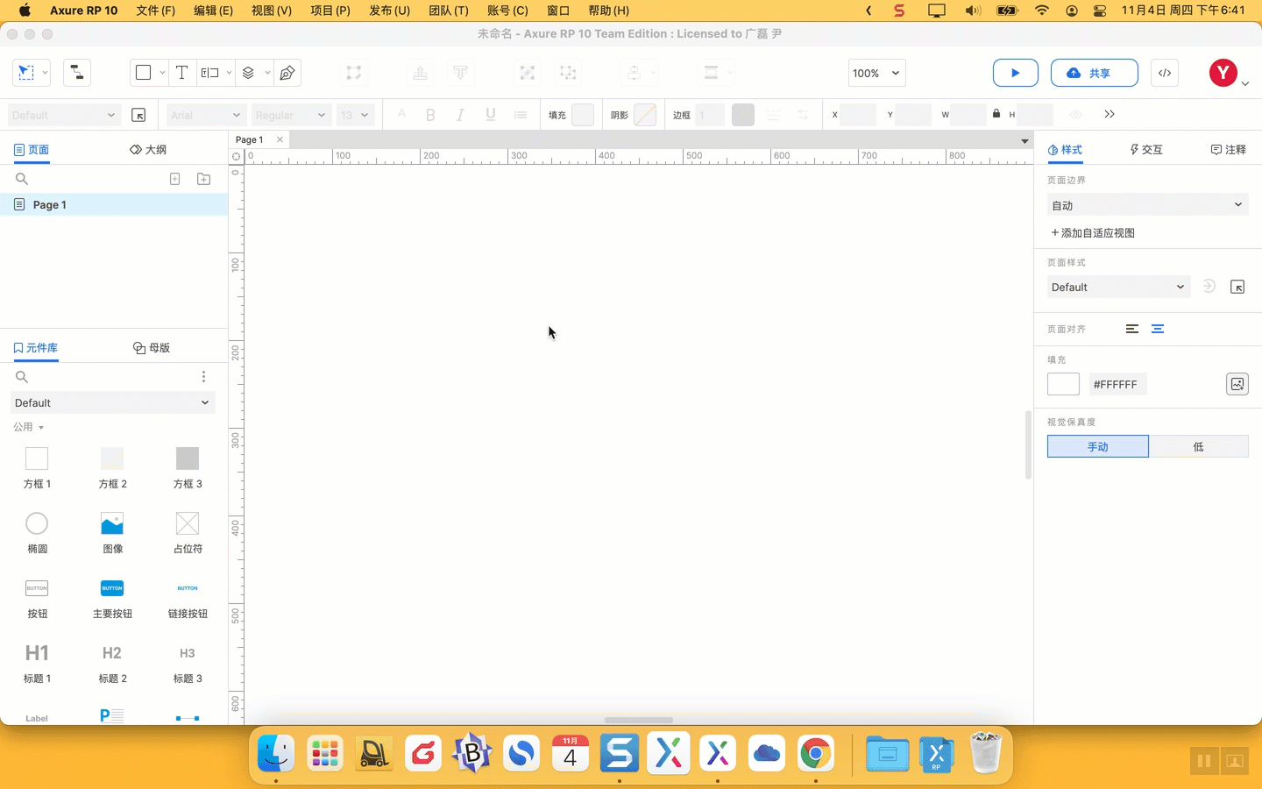Screen dimensions: 1262x789
Task: Insert the 占位符 placeholder widget
Action: point(188,532)
